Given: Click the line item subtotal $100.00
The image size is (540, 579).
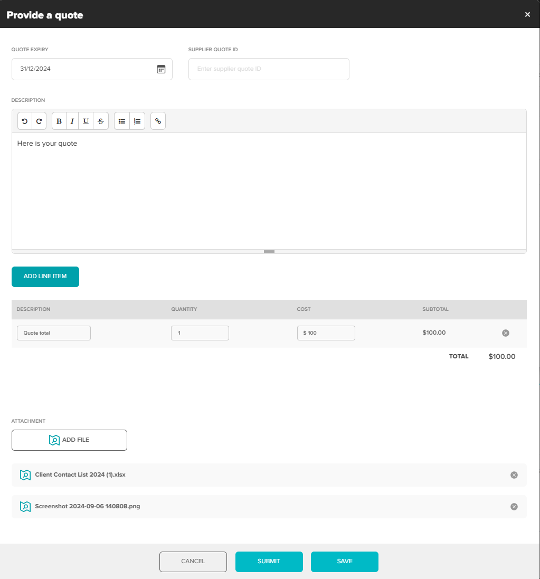Looking at the screenshot, I should click(x=434, y=333).
